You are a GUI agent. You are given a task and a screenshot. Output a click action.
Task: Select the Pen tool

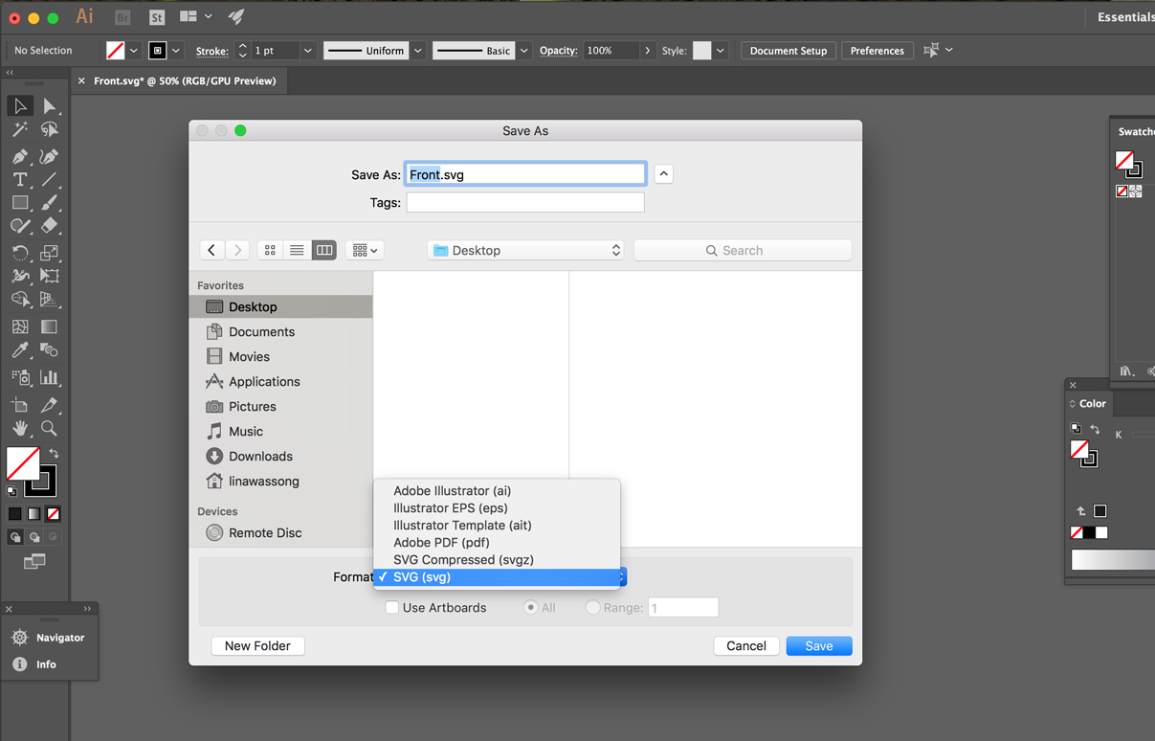[x=20, y=156]
